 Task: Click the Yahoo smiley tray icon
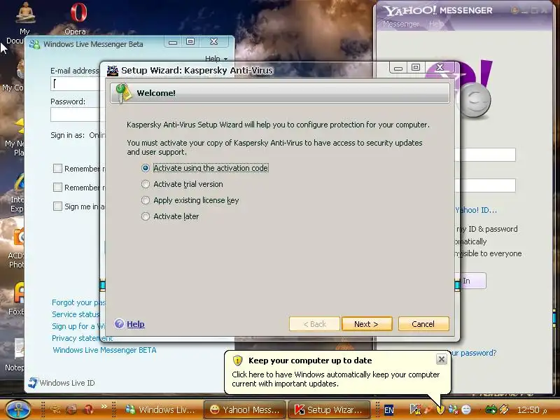click(466, 409)
